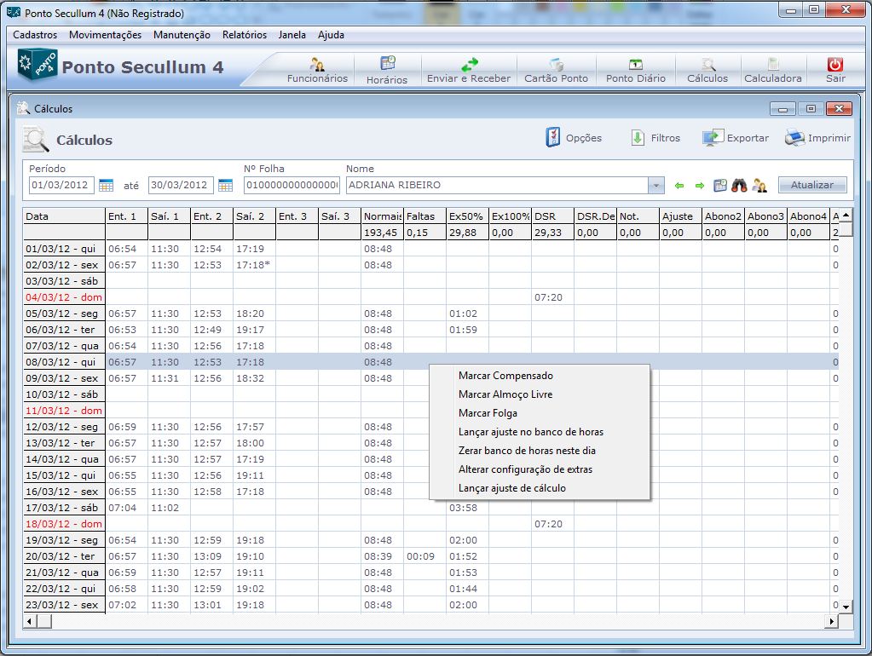Open the Ajuda menu
The image size is (872, 656).
(331, 34)
